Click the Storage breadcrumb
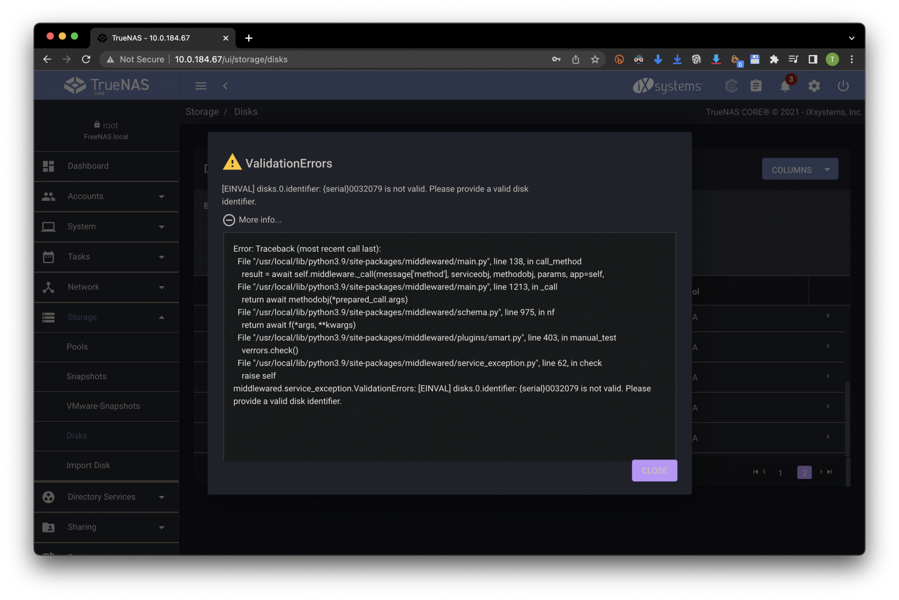This screenshot has width=899, height=600. (202, 111)
